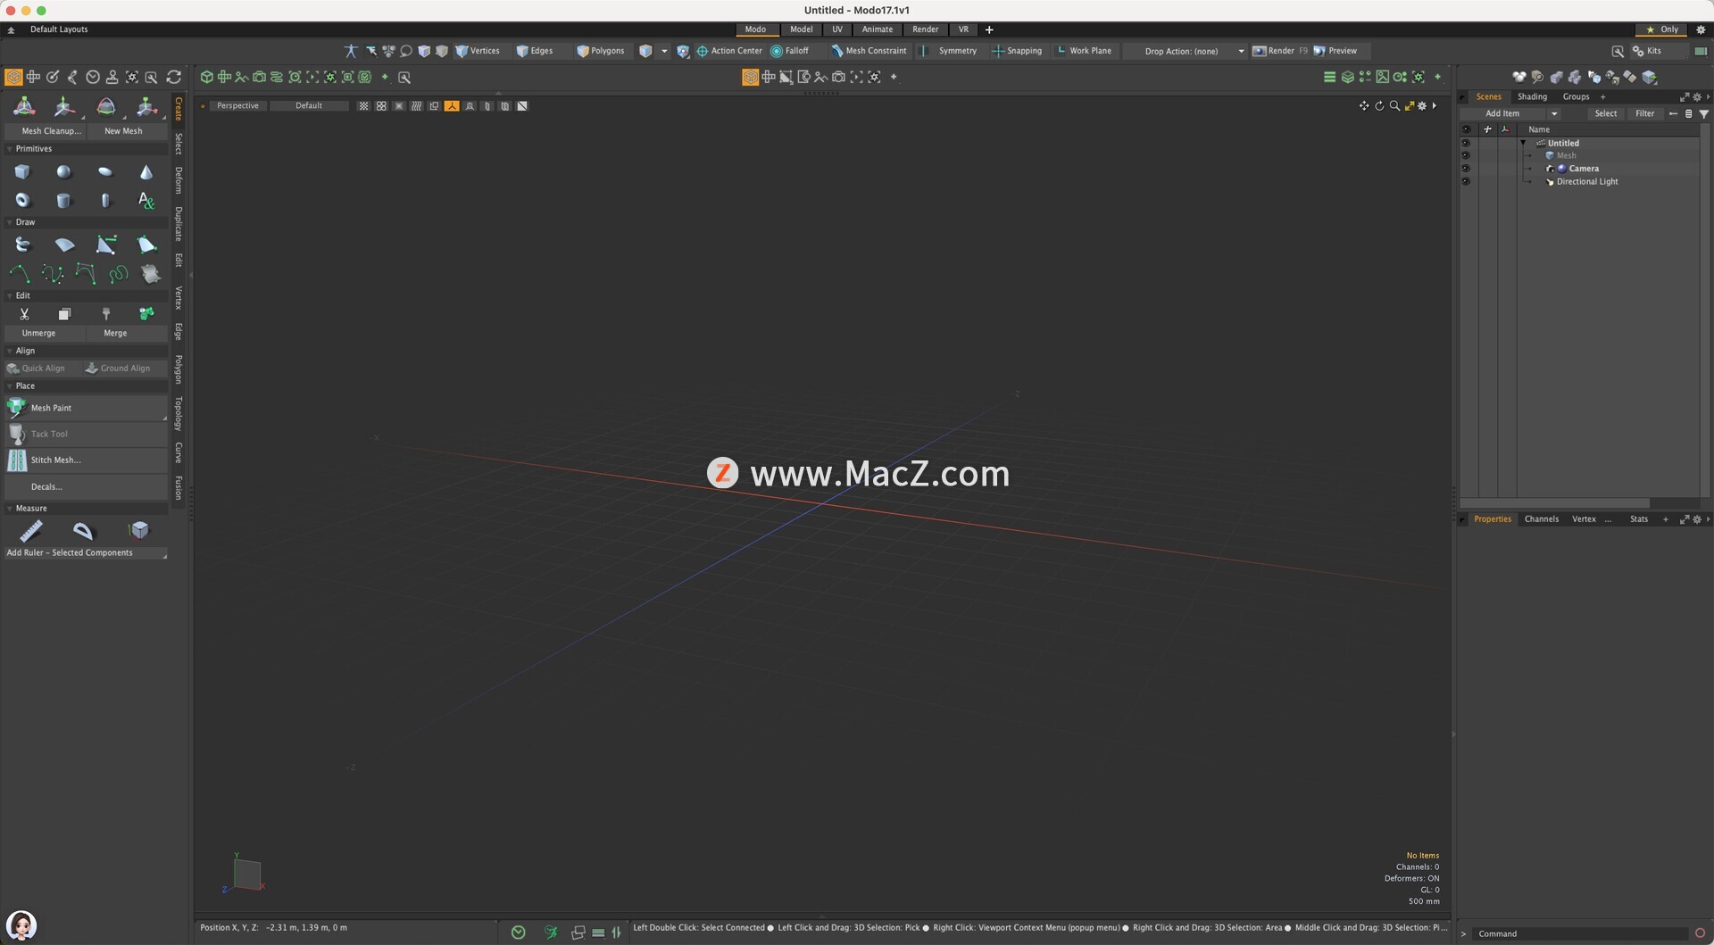This screenshot has height=945, width=1714.
Task: Collapse the Untitled scene tree
Action: (x=1524, y=143)
